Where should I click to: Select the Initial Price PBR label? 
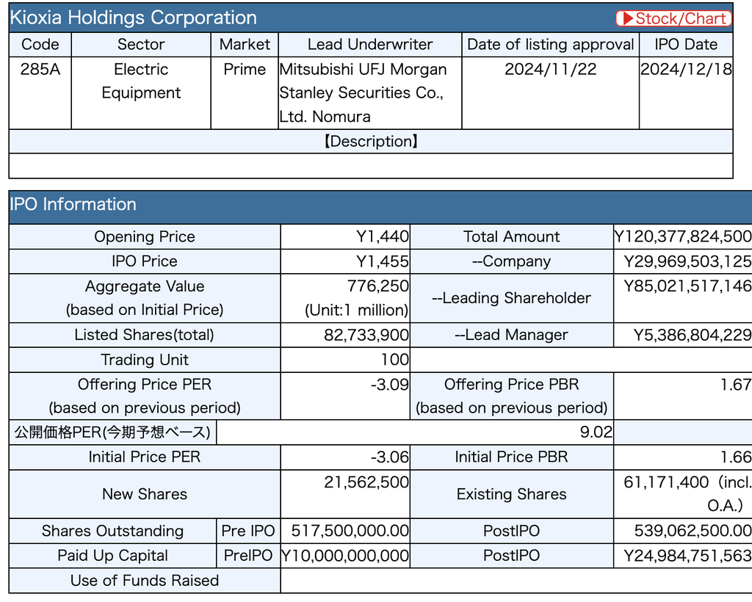coord(511,457)
